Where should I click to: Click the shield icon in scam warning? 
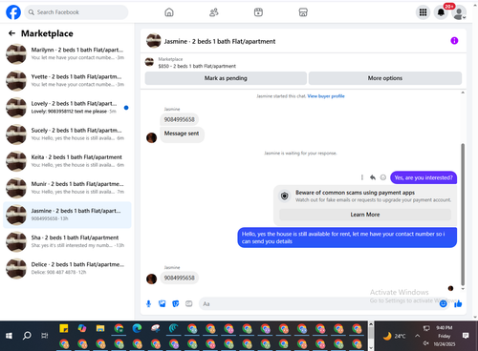pyautogui.click(x=285, y=196)
